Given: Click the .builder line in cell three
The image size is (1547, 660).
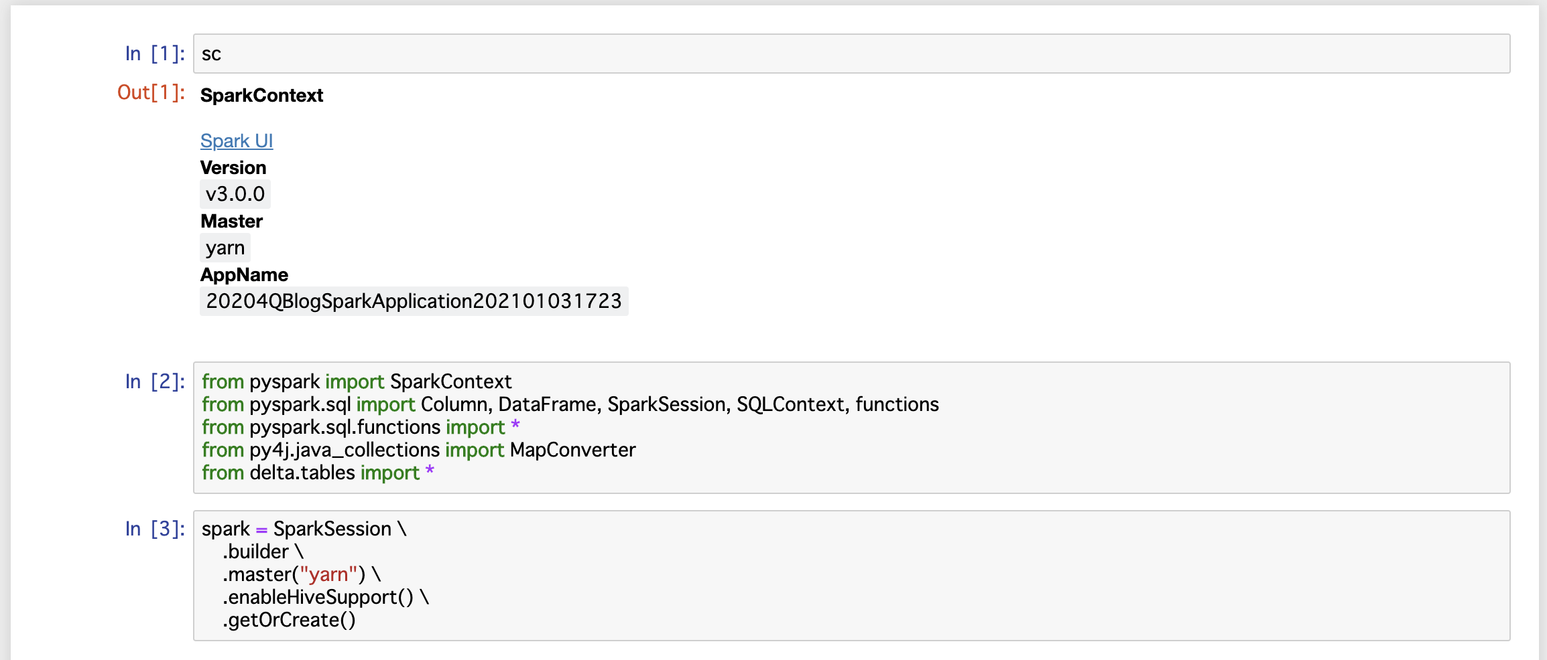Looking at the screenshot, I should coord(263,552).
